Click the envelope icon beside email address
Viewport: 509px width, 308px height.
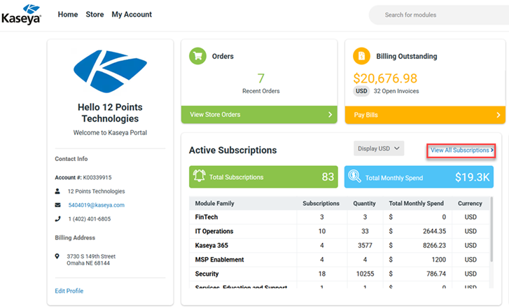58,205
